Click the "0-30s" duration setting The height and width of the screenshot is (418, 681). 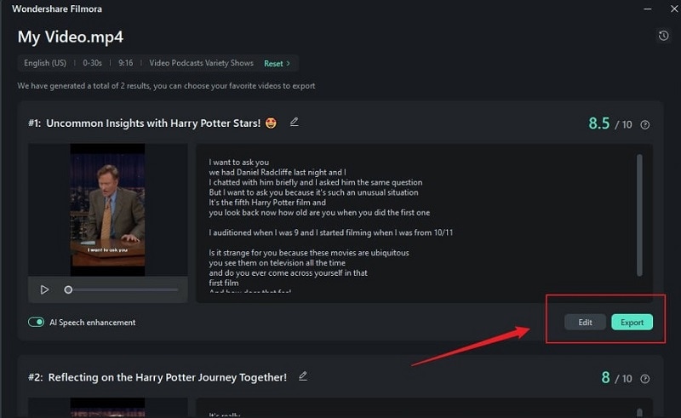point(93,63)
